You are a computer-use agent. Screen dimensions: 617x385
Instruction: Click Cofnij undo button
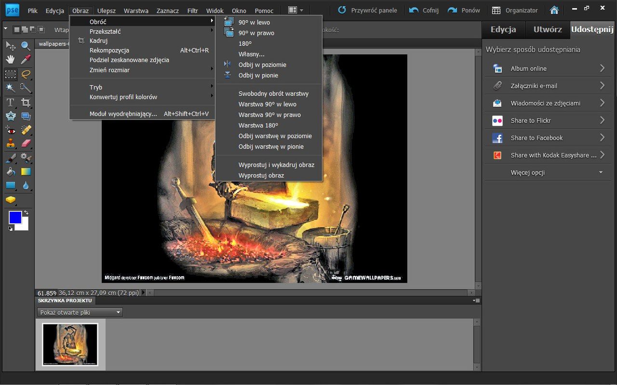424,10
